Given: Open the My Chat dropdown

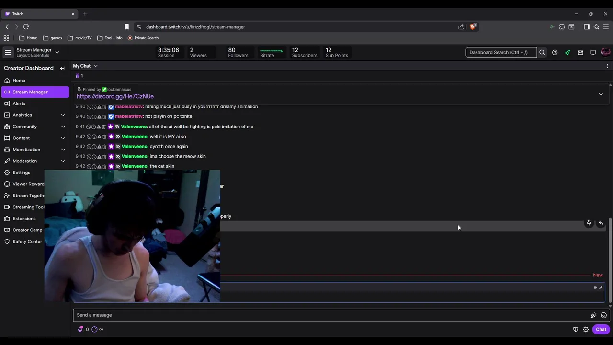Looking at the screenshot, I should (x=85, y=66).
